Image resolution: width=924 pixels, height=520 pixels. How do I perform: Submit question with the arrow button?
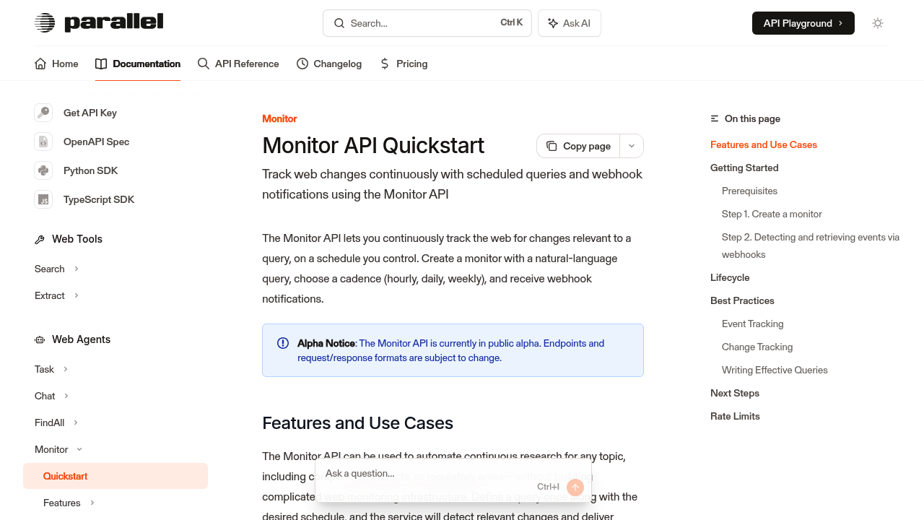[x=575, y=487]
